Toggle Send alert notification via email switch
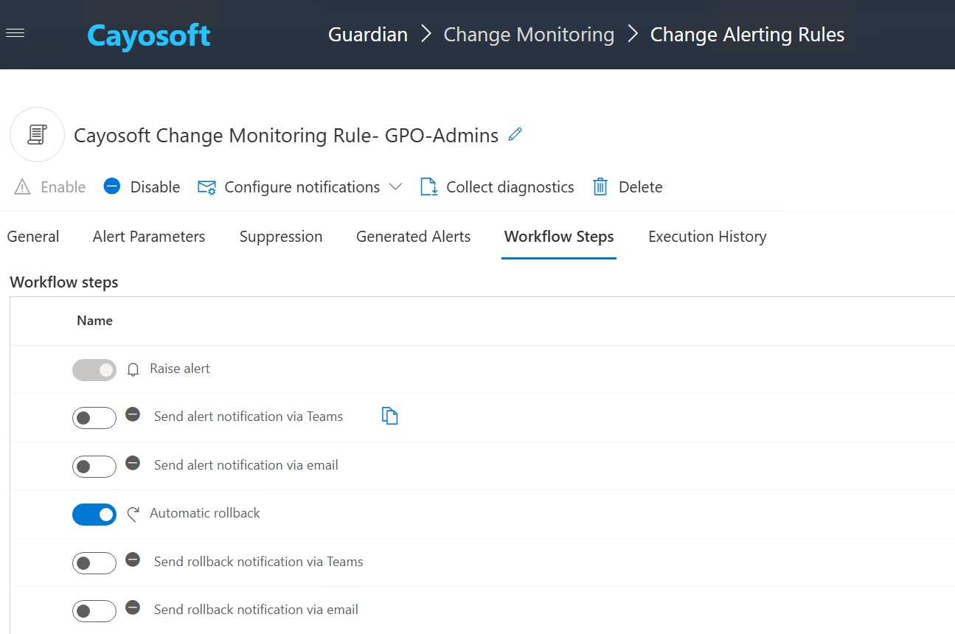 tap(94, 467)
